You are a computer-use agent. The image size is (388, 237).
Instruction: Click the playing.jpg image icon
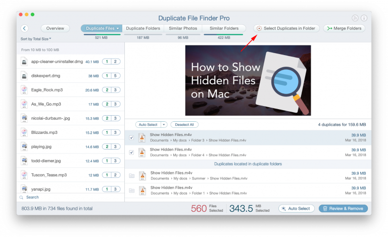24,147
